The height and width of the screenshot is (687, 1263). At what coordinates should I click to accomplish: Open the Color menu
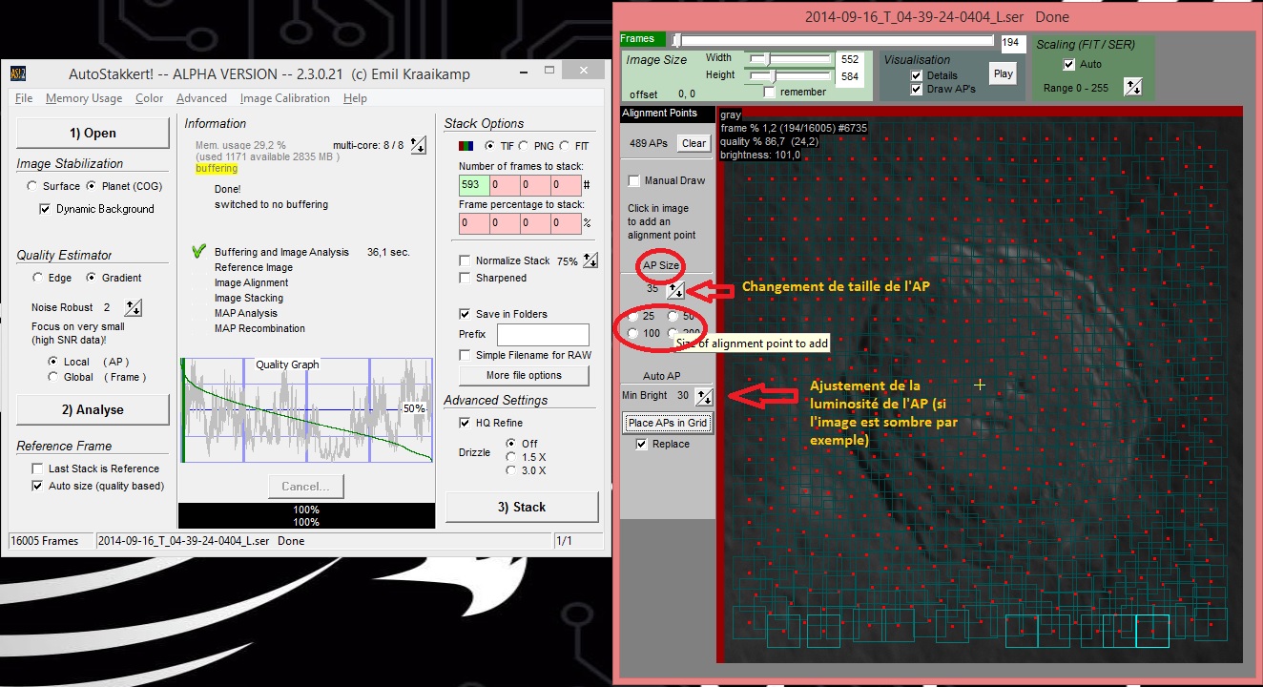(150, 98)
